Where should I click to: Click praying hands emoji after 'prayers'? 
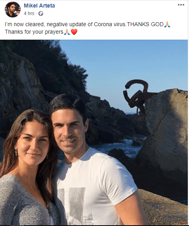click(x=67, y=32)
